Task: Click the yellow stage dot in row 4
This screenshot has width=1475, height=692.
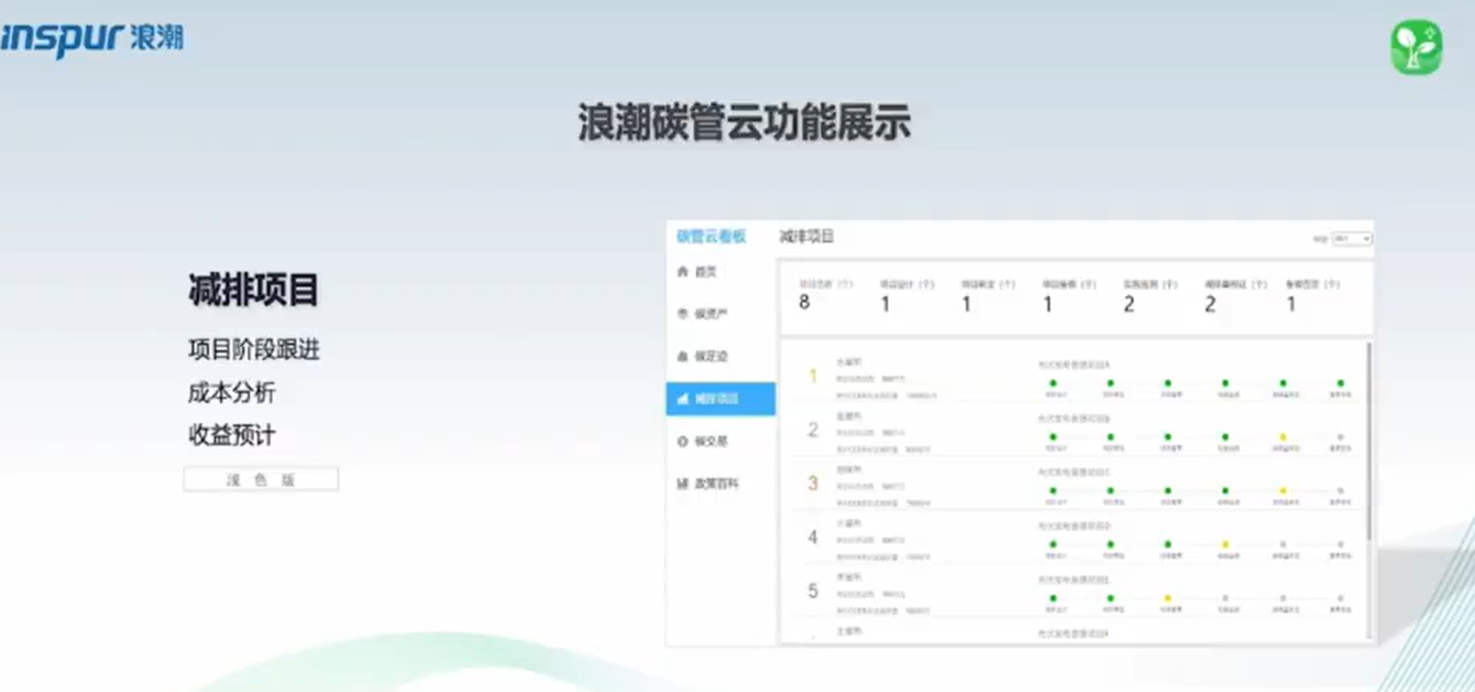Action: pos(1225,544)
